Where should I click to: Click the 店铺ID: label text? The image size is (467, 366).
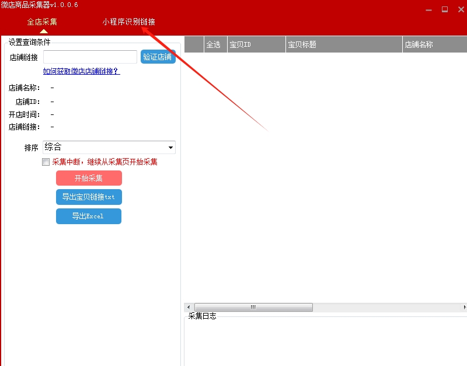27,102
